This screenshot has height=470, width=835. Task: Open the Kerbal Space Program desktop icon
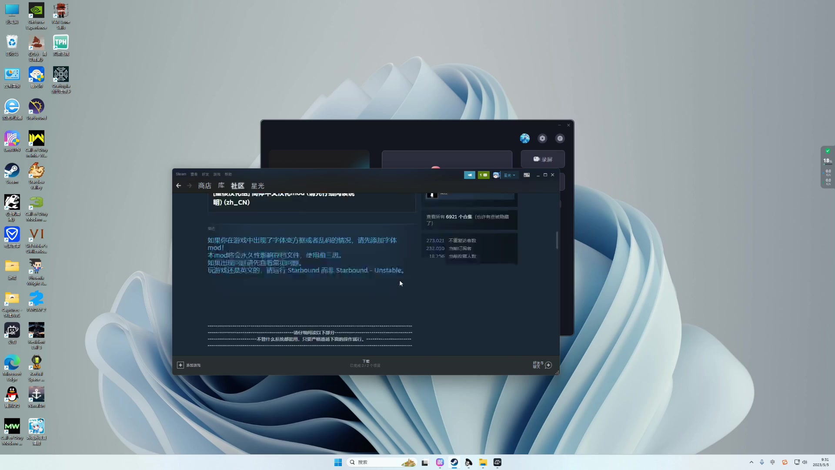pyautogui.click(x=36, y=368)
